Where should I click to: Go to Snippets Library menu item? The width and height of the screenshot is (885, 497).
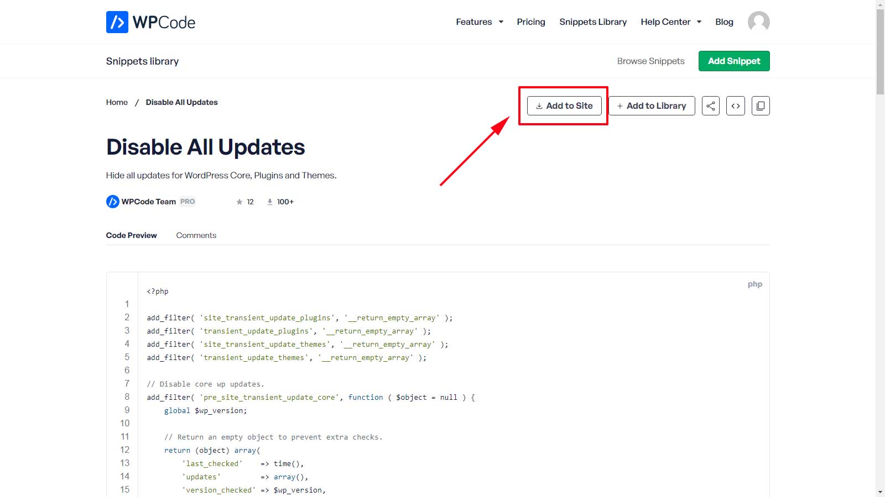(593, 22)
